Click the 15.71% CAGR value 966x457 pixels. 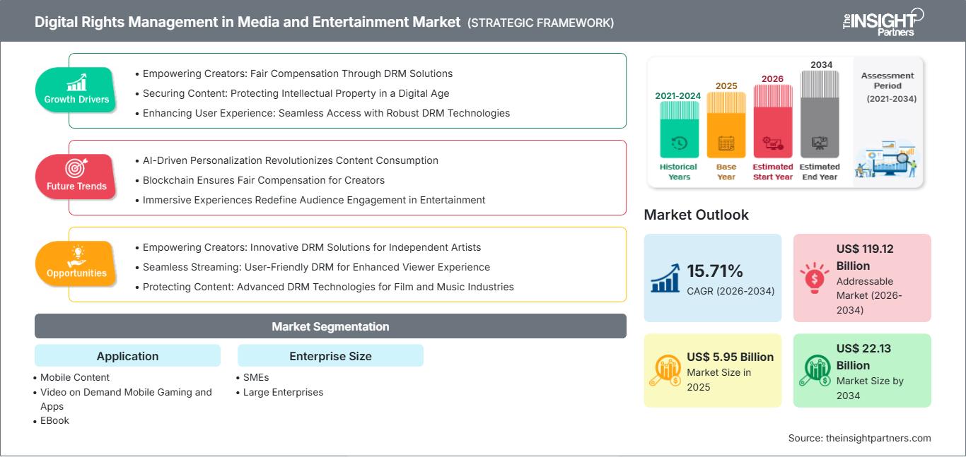715,271
